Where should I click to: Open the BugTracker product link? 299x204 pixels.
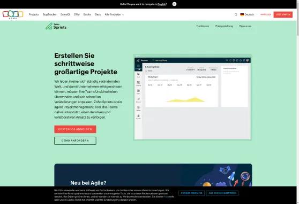click(50, 14)
